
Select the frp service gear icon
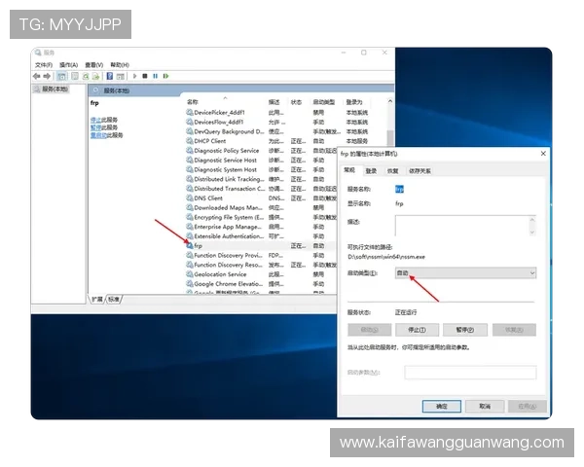click(189, 246)
